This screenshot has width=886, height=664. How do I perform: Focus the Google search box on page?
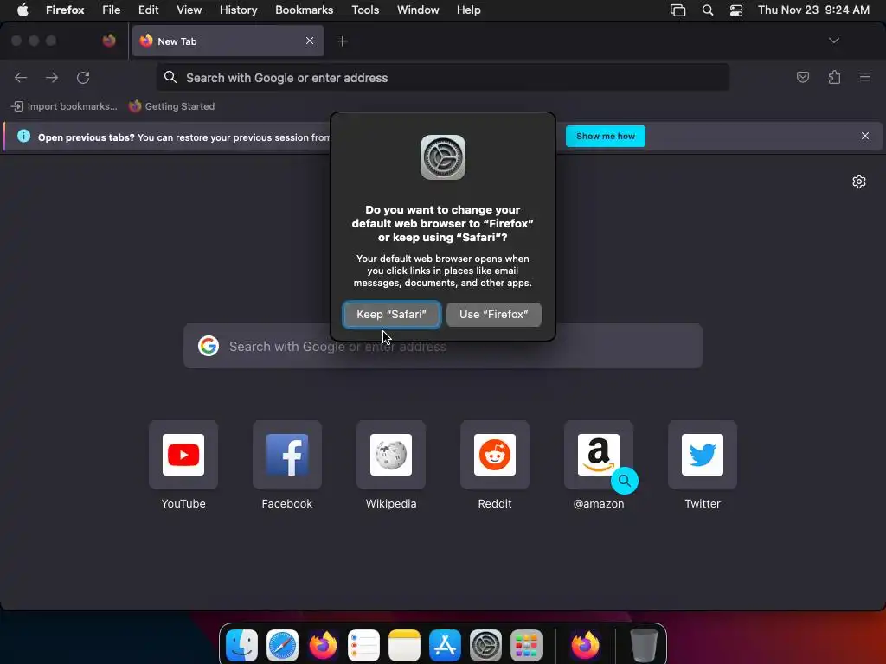(443, 346)
